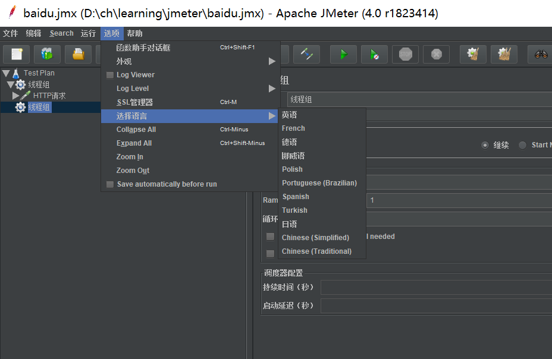The width and height of the screenshot is (552, 359).
Task: Select the Test Plan tree item
Action: coord(39,73)
